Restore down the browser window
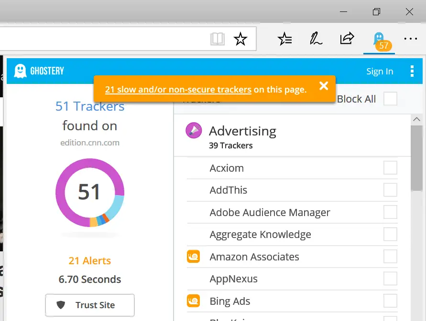The width and height of the screenshot is (426, 321). (x=377, y=11)
